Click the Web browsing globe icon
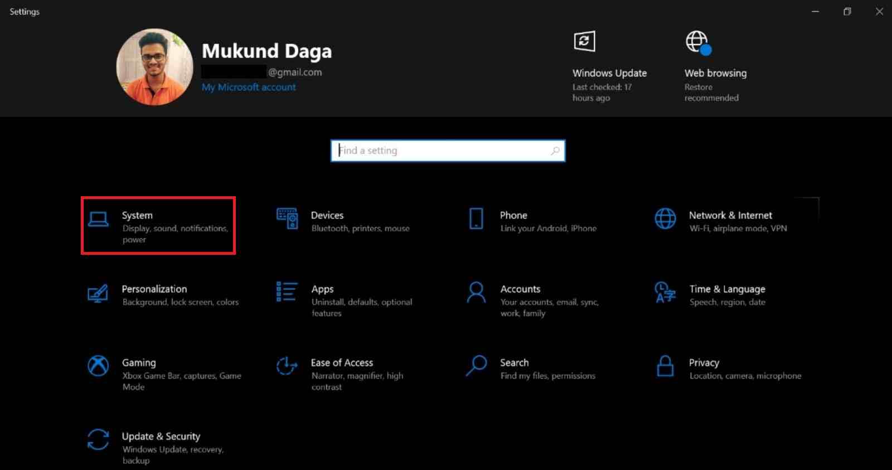892x470 pixels. click(x=699, y=42)
